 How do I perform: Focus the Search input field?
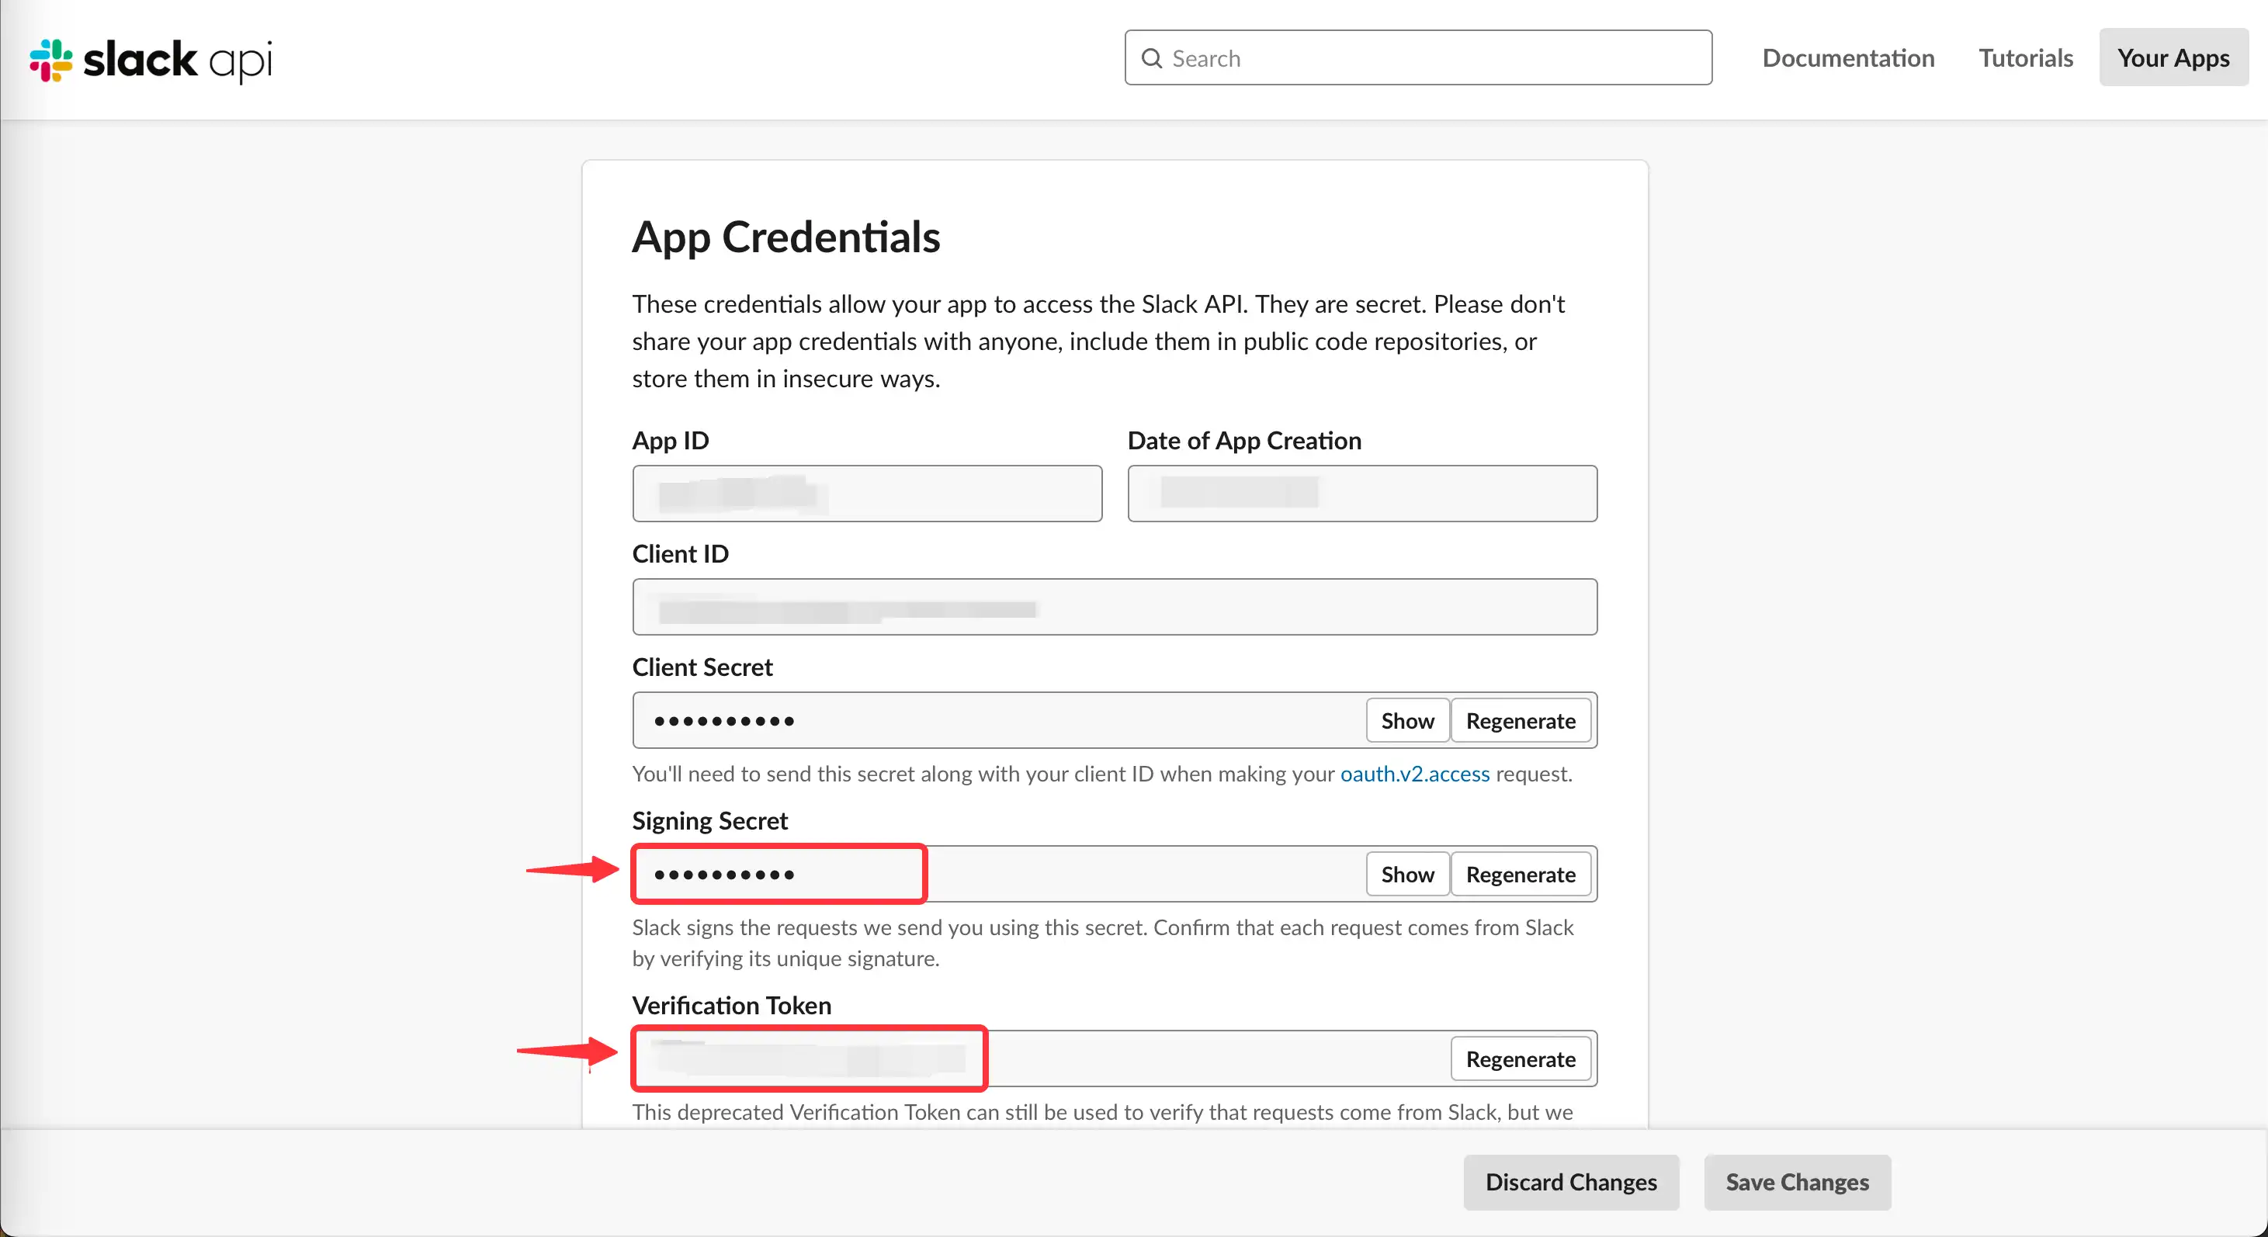pos(1417,58)
